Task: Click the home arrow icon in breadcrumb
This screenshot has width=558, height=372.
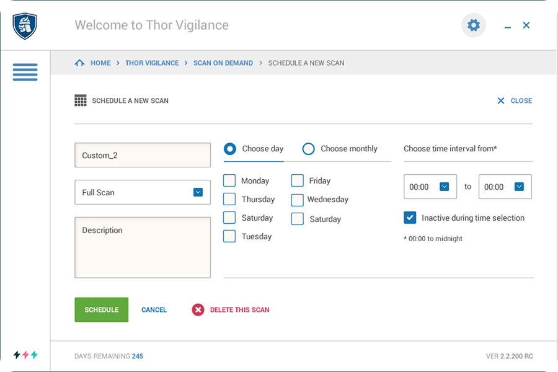Action: click(79, 63)
